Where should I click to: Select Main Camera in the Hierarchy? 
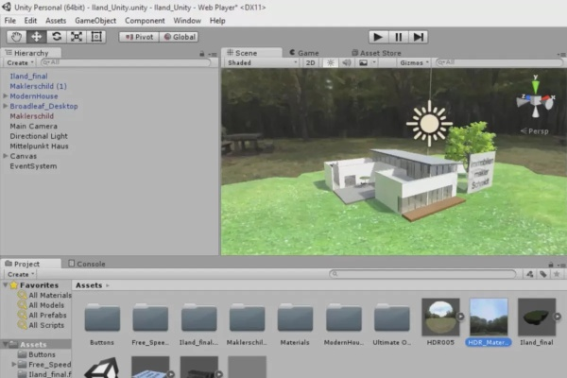click(33, 126)
